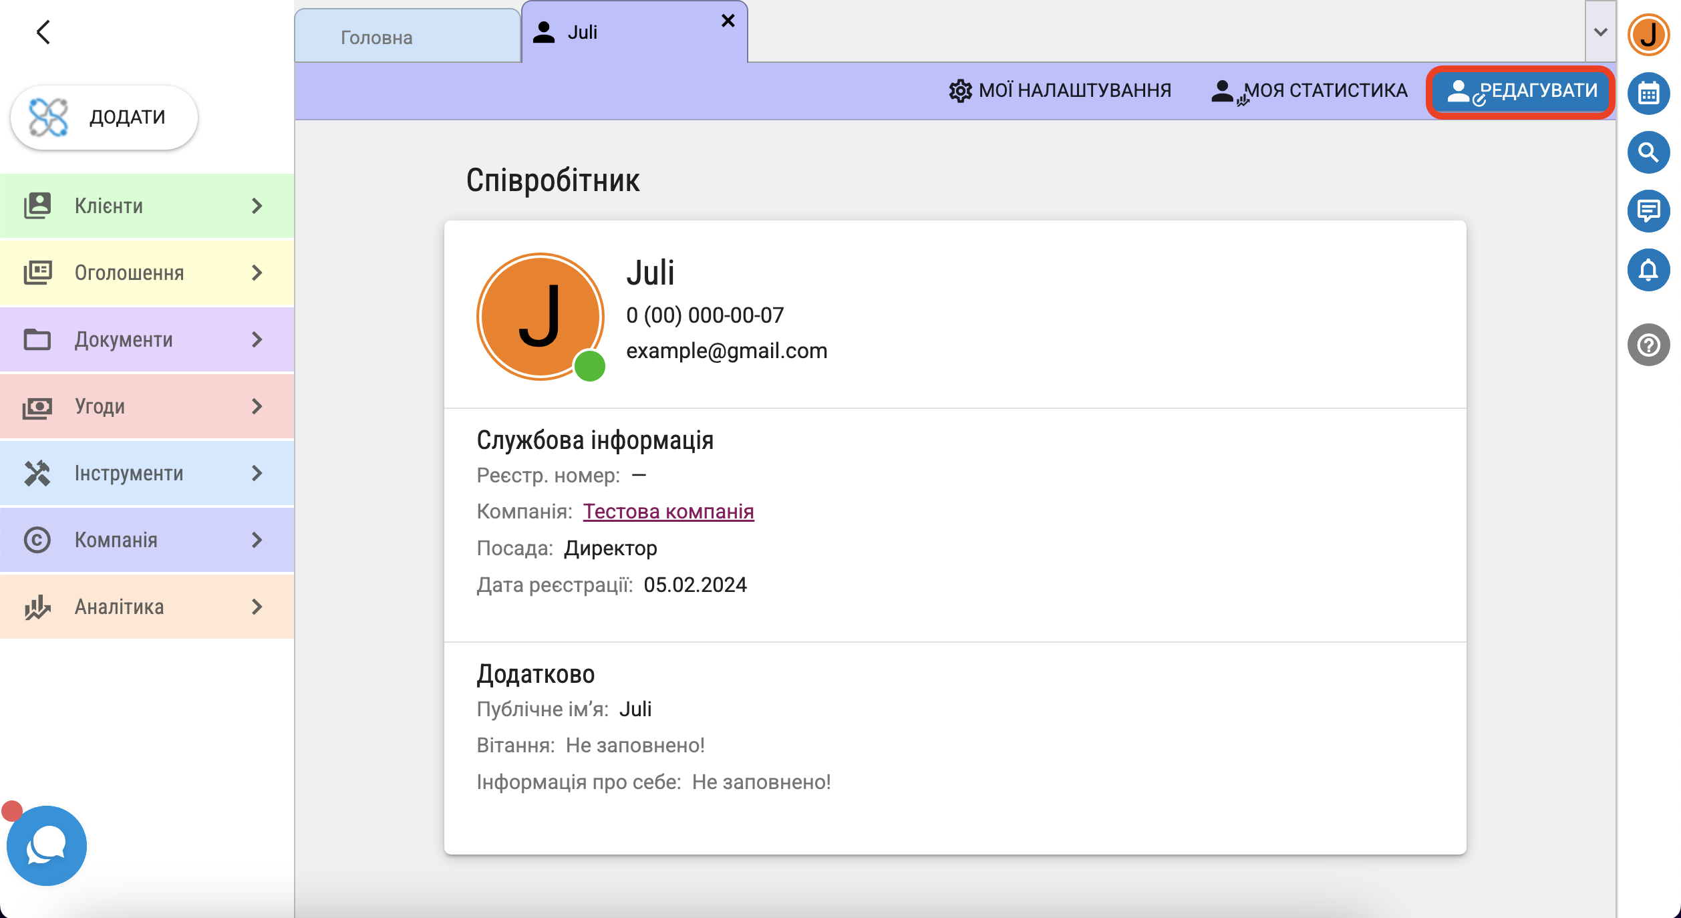
Task: Expand the Аналітика menu section
Action: tap(147, 607)
